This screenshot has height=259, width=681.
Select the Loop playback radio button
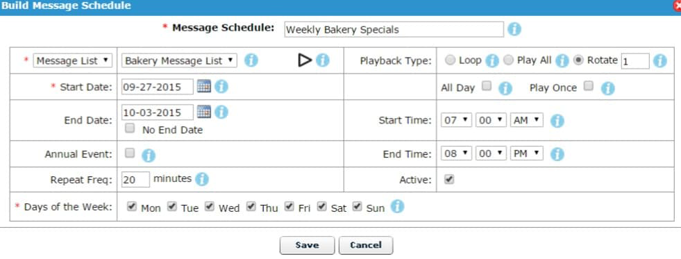point(451,60)
